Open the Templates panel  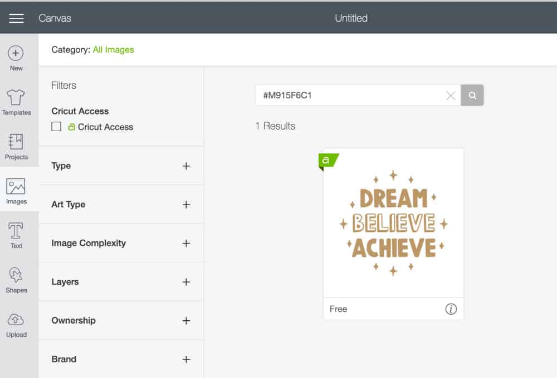click(x=16, y=102)
